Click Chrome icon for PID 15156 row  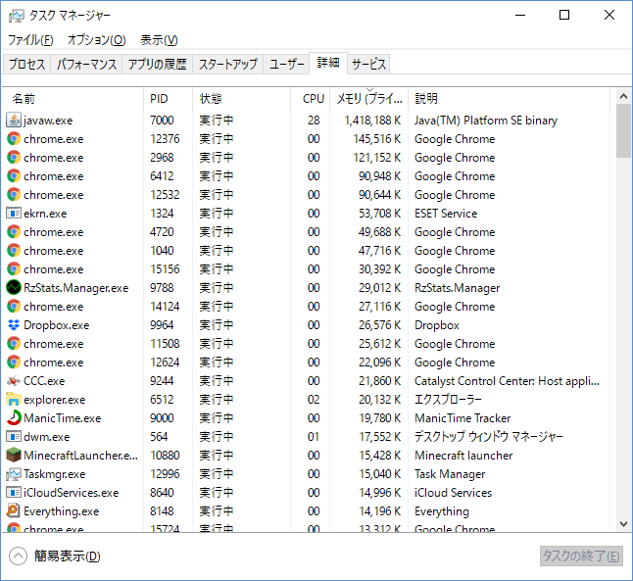pyautogui.click(x=14, y=268)
